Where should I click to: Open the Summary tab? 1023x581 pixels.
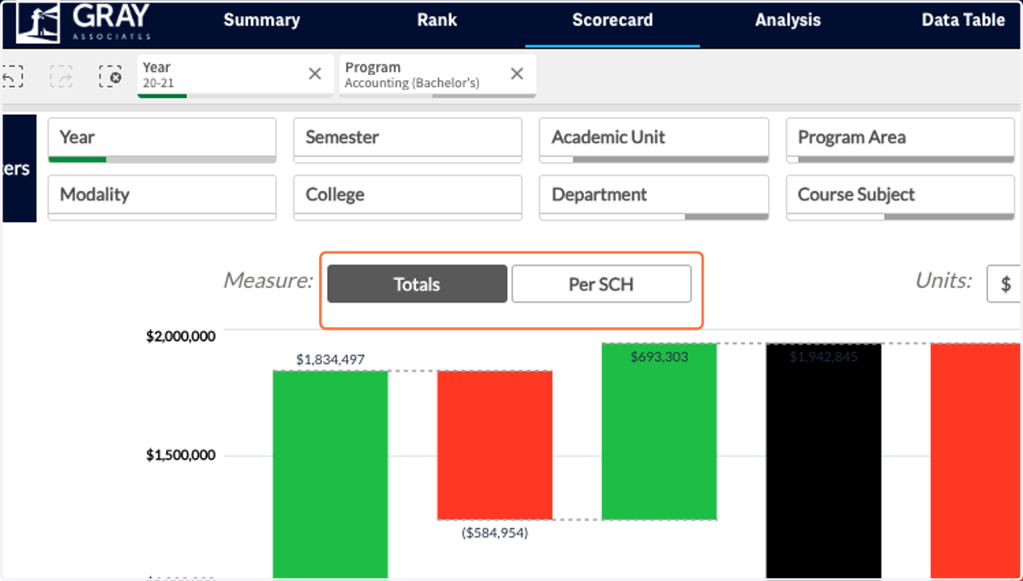point(262,20)
